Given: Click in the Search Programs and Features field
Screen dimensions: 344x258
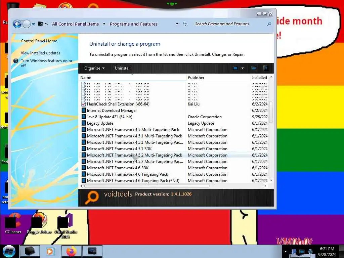Looking at the screenshot, I should pos(230,24).
